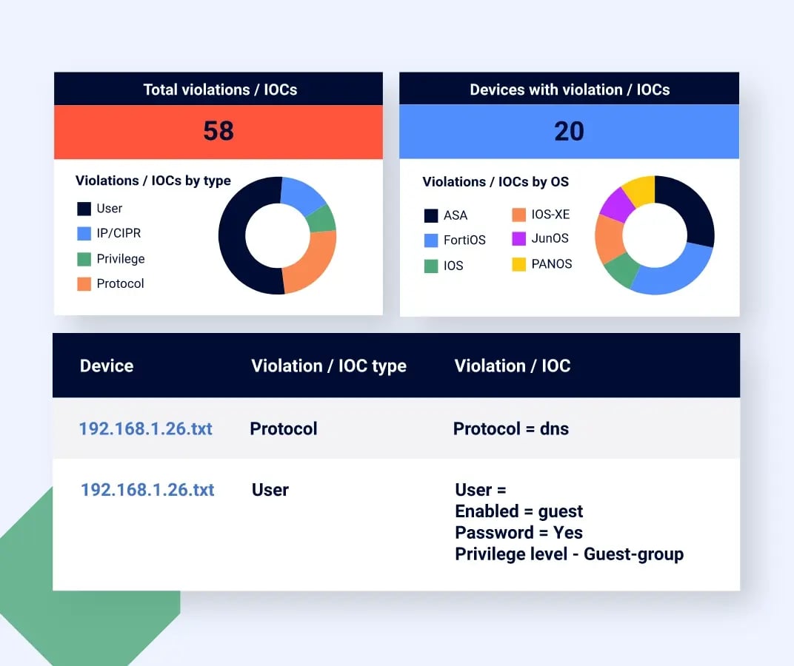794x666 pixels.
Task: Click the User legend color swatch
Action: point(84,209)
